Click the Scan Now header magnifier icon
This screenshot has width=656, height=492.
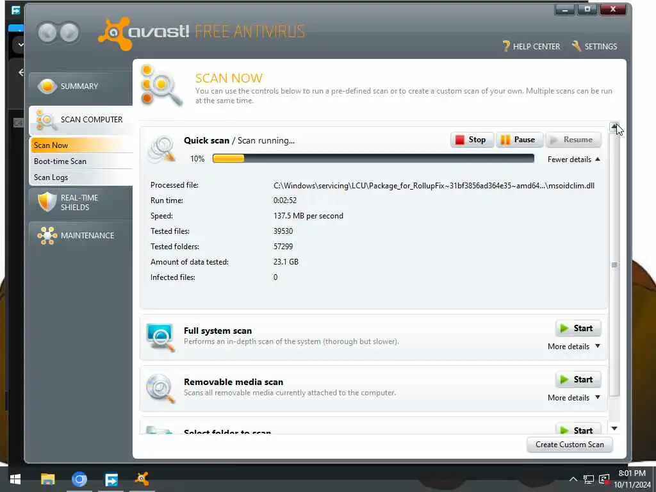(x=161, y=86)
